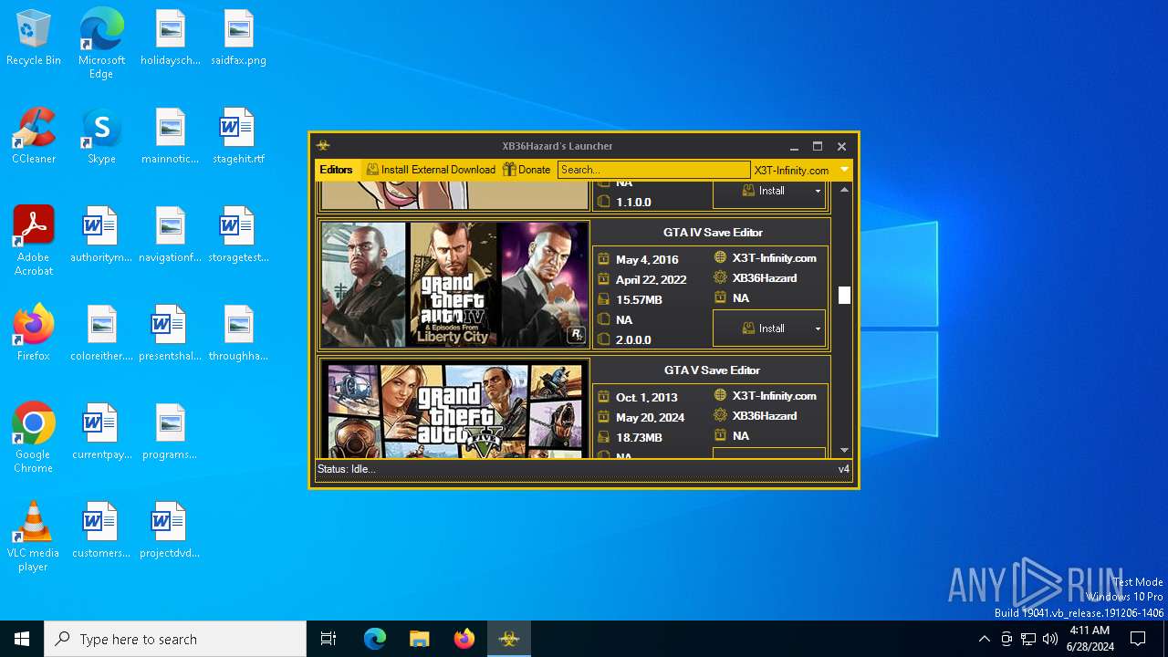The image size is (1168, 657).
Task: Click calendar icon beside April 22, 2022
Action: [x=603, y=279]
